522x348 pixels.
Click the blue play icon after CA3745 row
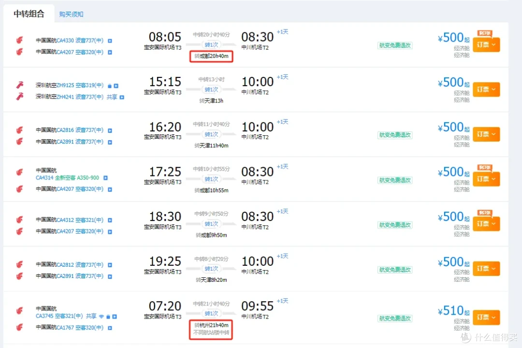tap(115, 317)
